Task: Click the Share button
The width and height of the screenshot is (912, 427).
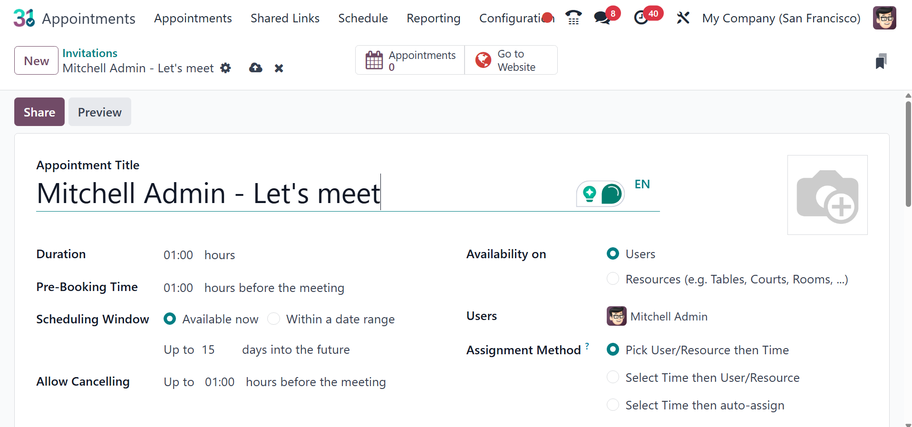Action: point(39,112)
